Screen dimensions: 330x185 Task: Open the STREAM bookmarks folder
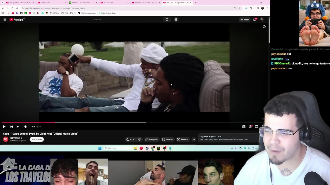point(55,13)
